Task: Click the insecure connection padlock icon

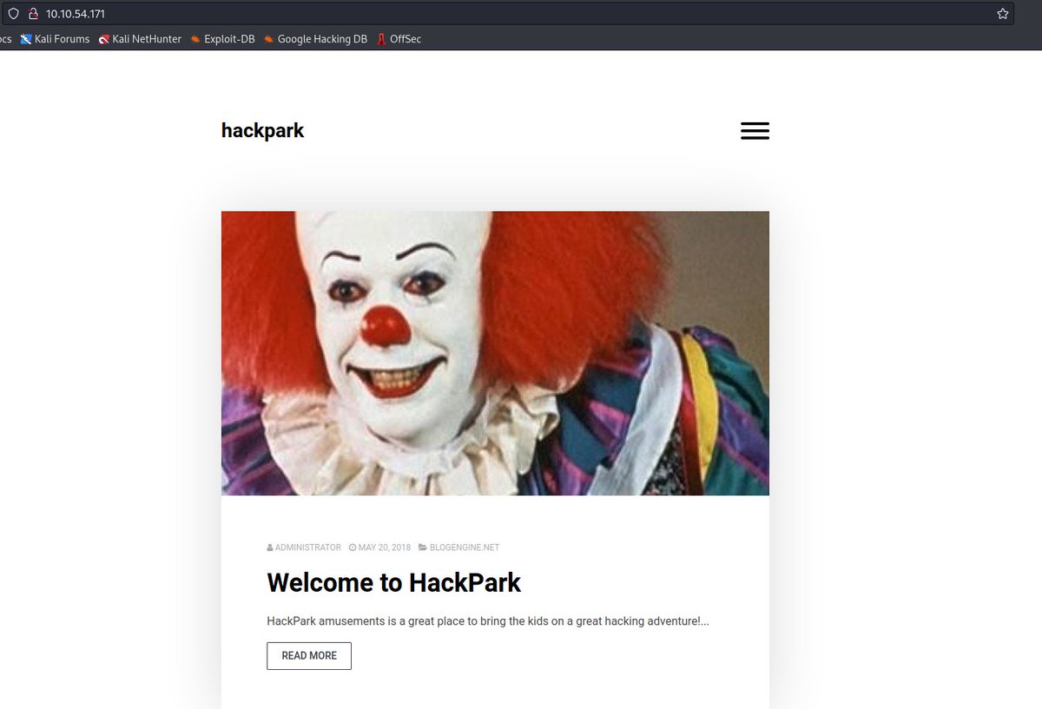Action: 34,14
